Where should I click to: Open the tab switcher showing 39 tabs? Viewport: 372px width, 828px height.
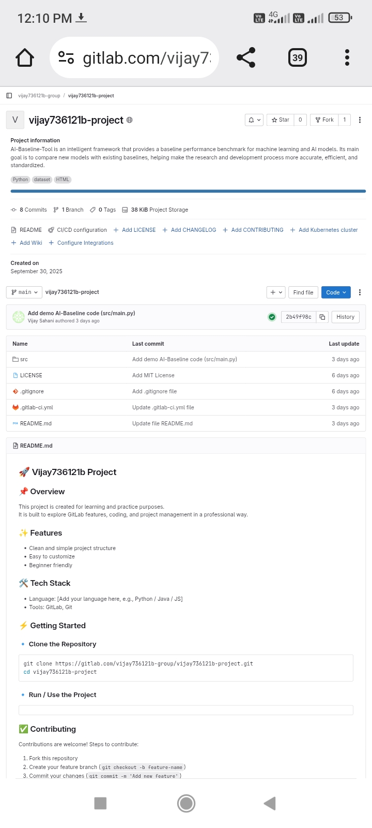[x=298, y=57]
